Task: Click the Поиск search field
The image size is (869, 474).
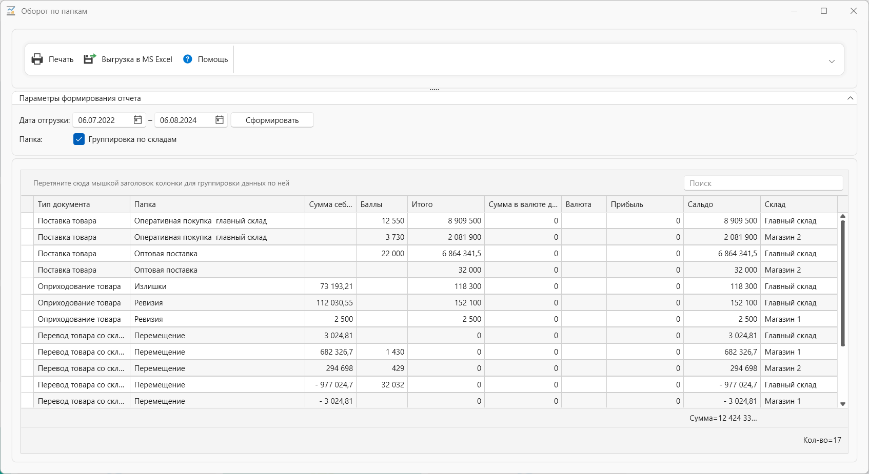Action: point(763,183)
